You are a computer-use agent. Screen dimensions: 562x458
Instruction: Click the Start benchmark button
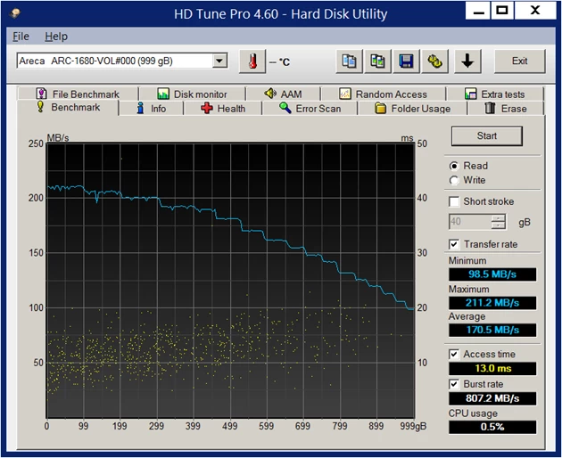(x=487, y=136)
